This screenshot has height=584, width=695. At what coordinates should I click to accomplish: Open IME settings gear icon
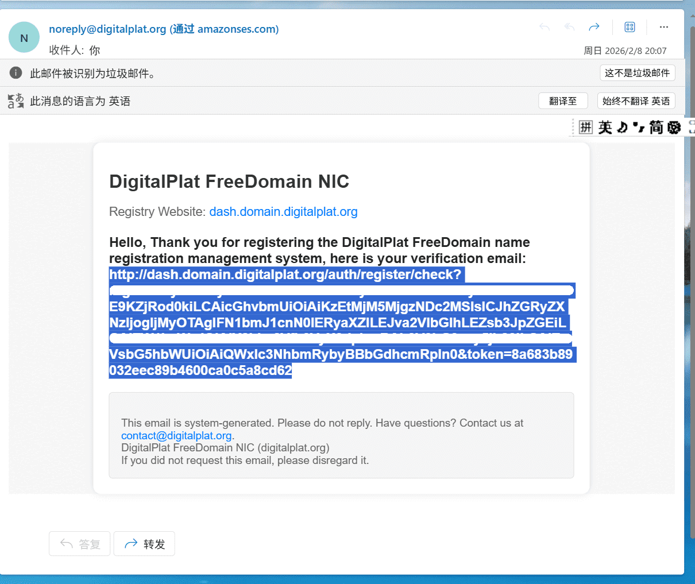tap(674, 127)
